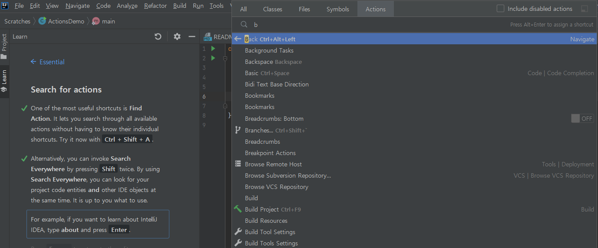Select the Back Ctrl+Alt+Left action

tap(414, 39)
